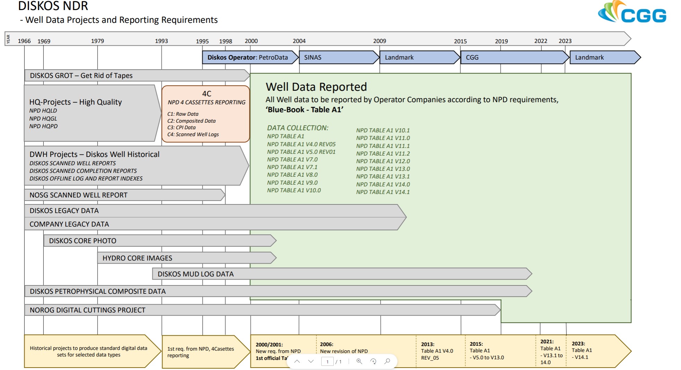
Task: Select the DISKOS GROT arrow bar
Action: click(x=135, y=76)
